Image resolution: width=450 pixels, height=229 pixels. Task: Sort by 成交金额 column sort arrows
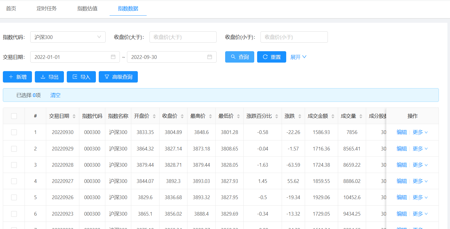(333, 116)
